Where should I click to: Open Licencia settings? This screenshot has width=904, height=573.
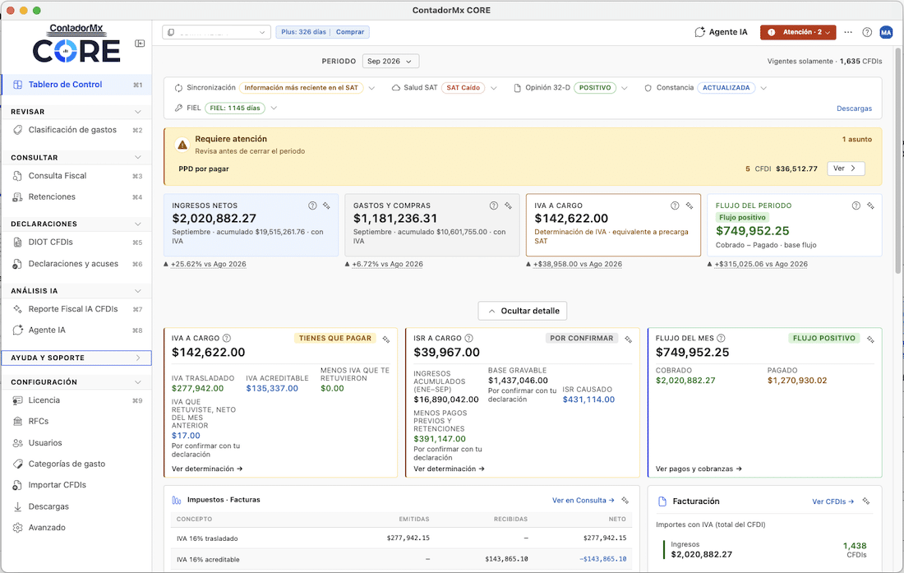76,400
